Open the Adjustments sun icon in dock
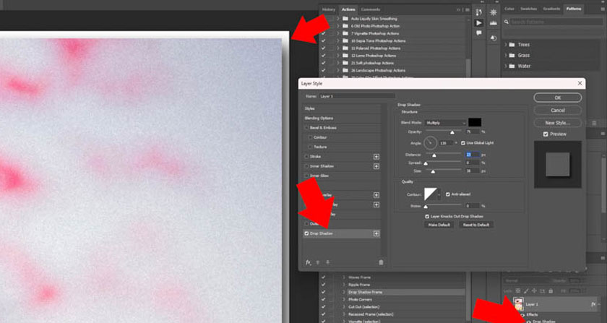Image resolution: width=607 pixels, height=323 pixels. coord(493,12)
